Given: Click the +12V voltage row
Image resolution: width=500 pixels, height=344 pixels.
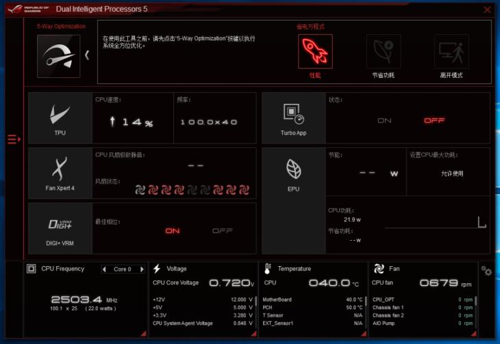Looking at the screenshot, I should (x=203, y=300).
